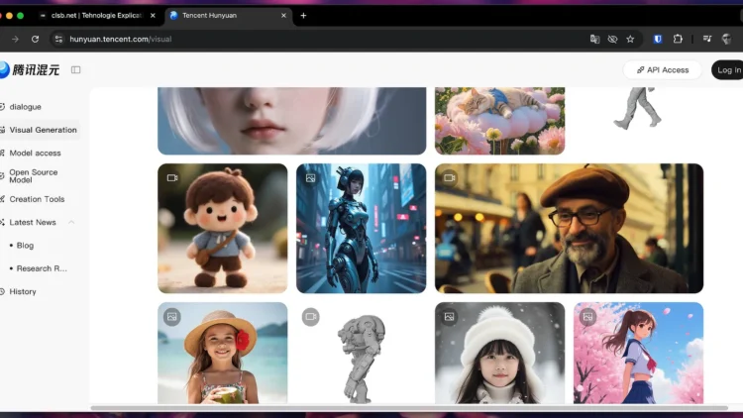This screenshot has height=418, width=743.
Task: Collapse the sidebar using the panel icon
Action: click(x=76, y=69)
